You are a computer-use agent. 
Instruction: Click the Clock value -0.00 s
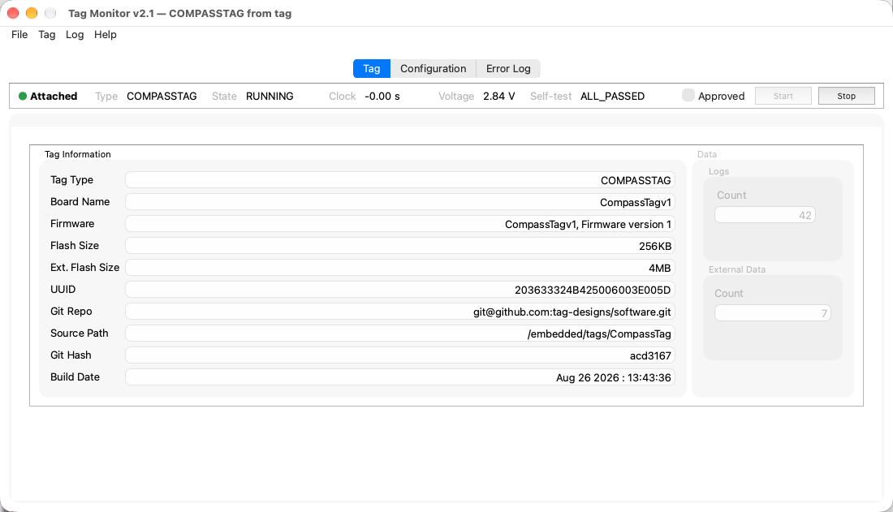click(382, 97)
